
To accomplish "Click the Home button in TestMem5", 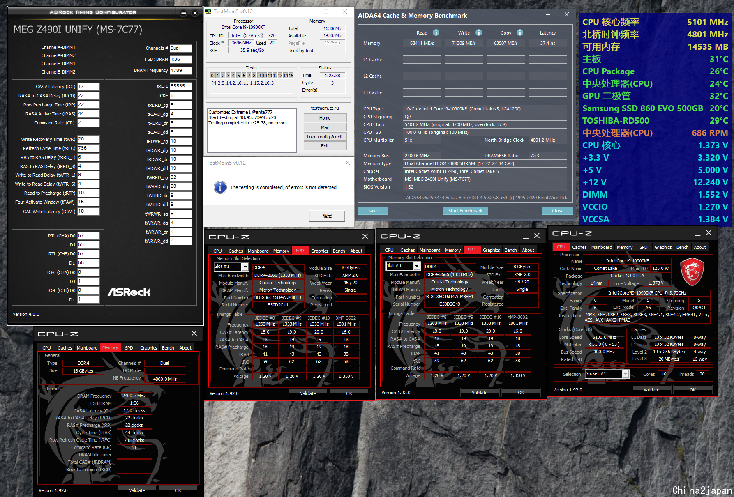I will 325,118.
